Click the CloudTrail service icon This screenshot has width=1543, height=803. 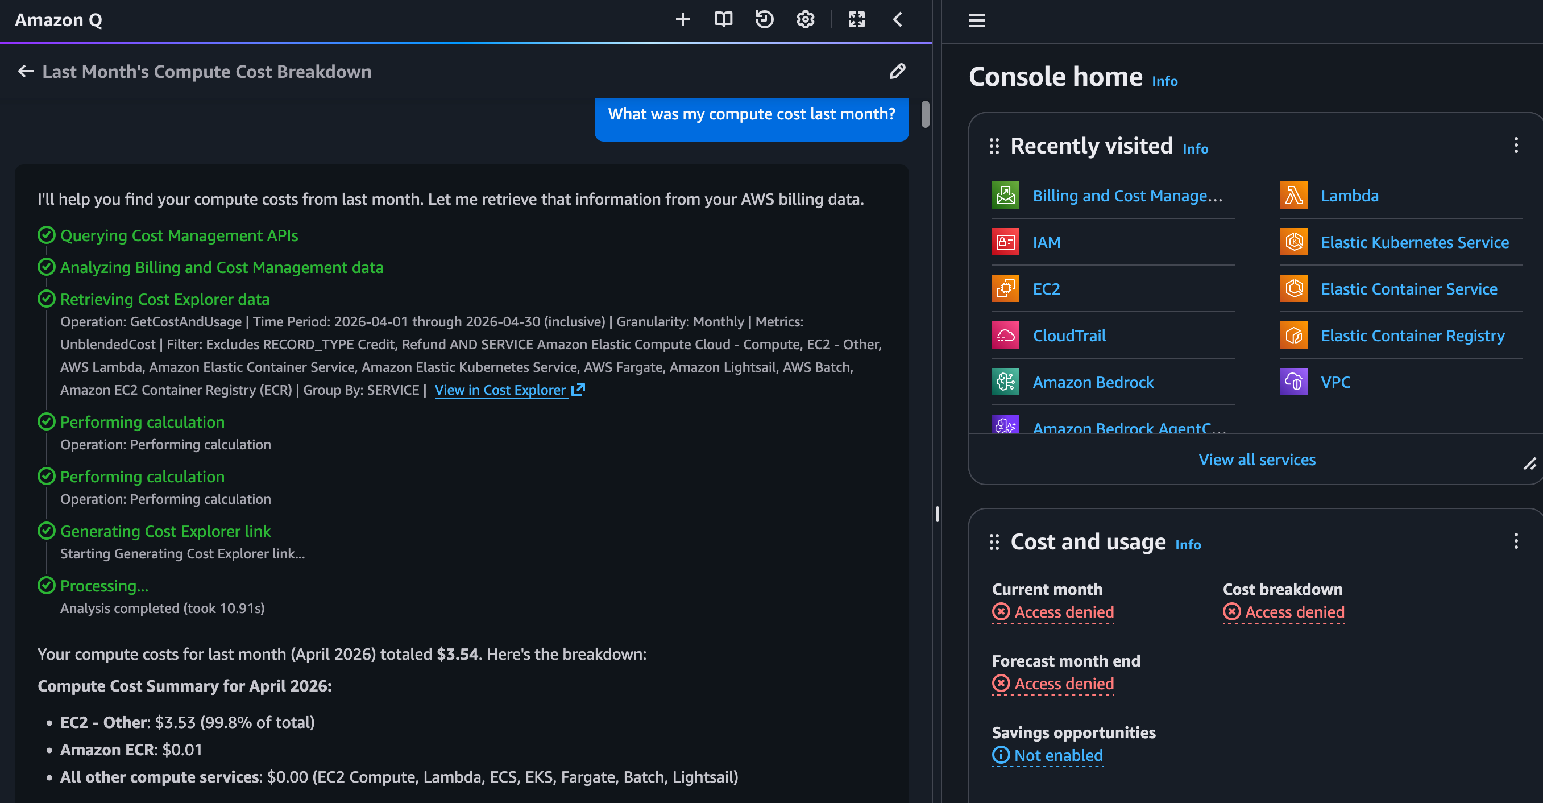(1005, 336)
